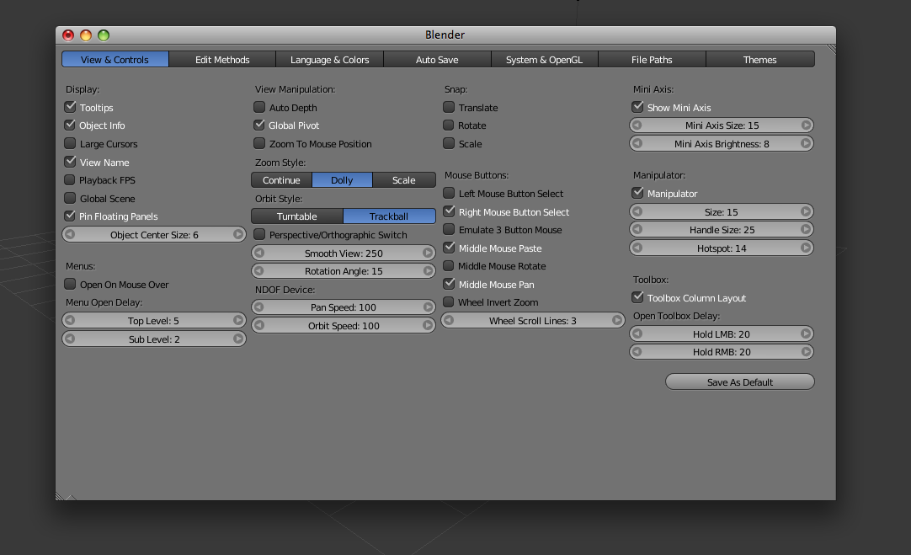Disable the Tooltips checkbox

tap(71, 108)
